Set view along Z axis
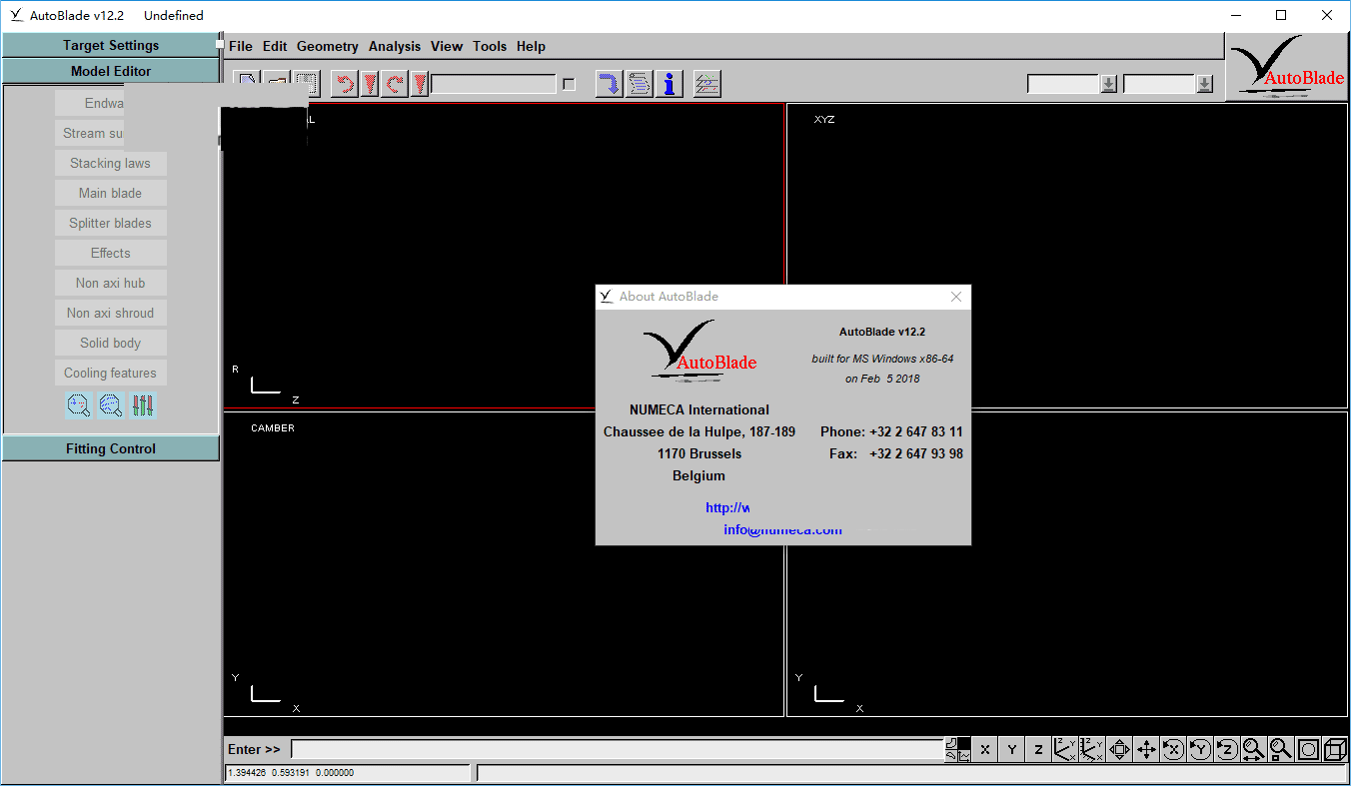Image resolution: width=1351 pixels, height=786 pixels. click(x=1039, y=750)
